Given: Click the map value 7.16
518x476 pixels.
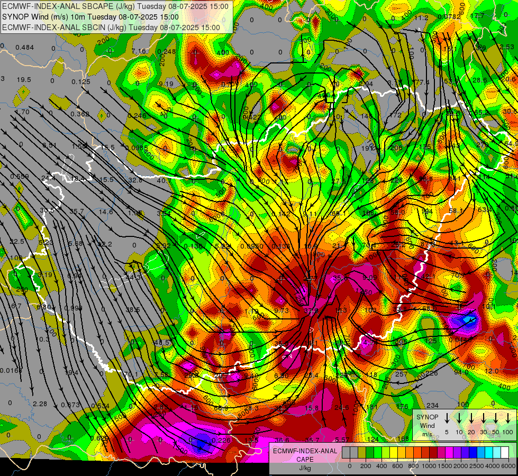Looking at the screenshot, I should tap(139, 51).
